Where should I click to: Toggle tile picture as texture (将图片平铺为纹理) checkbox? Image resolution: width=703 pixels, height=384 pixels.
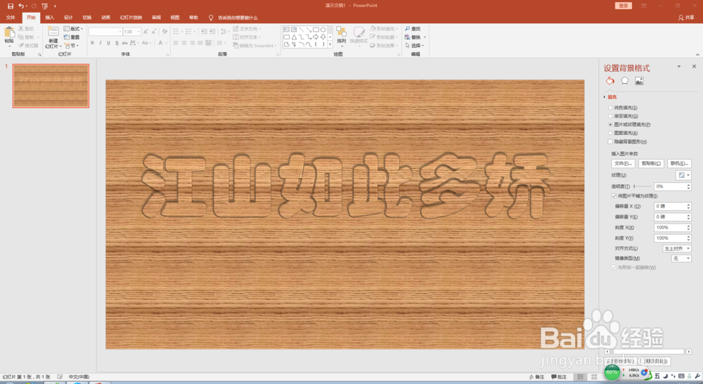click(614, 196)
